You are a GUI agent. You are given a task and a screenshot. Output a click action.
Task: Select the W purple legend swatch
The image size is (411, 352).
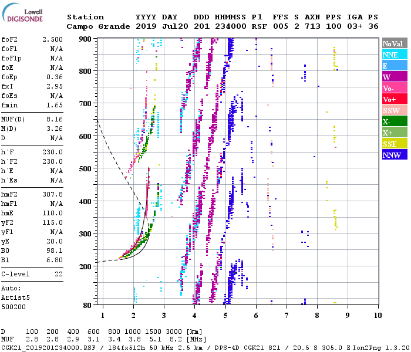395,77
